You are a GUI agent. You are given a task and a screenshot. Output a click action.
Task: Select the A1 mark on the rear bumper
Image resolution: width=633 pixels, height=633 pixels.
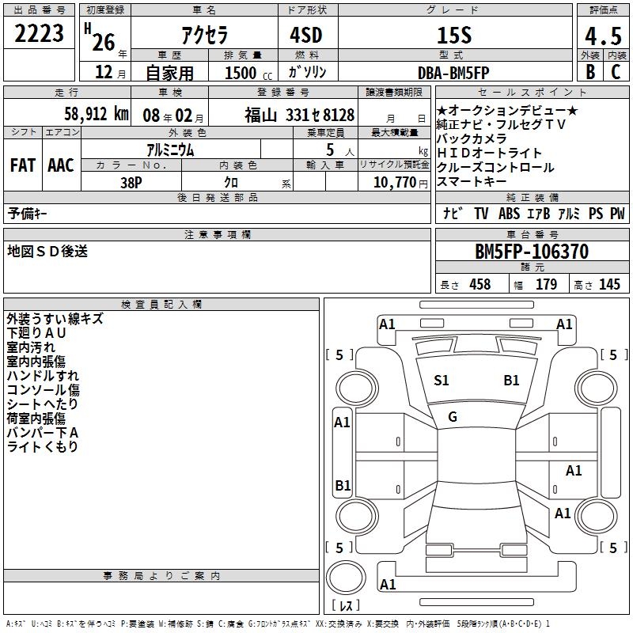[x=388, y=584]
